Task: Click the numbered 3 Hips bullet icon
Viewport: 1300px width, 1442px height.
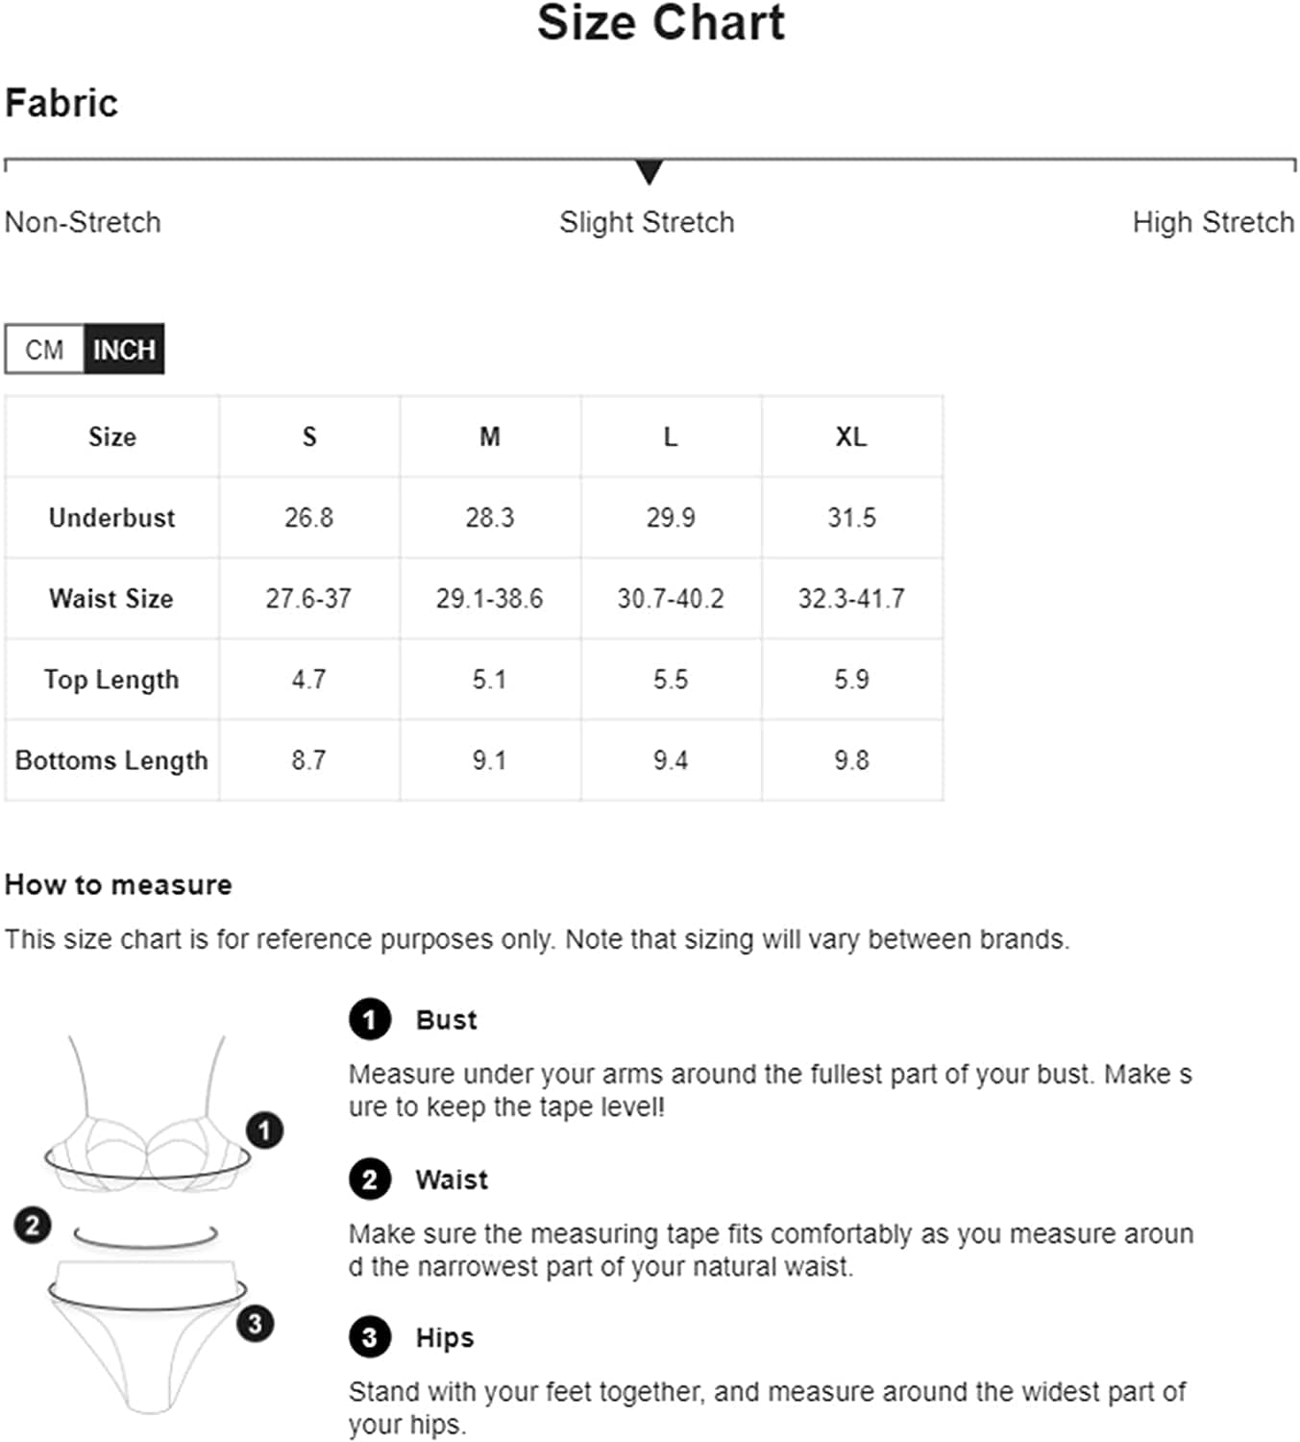Action: pyautogui.click(x=370, y=1337)
